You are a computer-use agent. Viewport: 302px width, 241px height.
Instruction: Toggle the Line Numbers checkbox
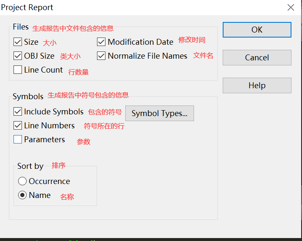pyautogui.click(x=18, y=125)
